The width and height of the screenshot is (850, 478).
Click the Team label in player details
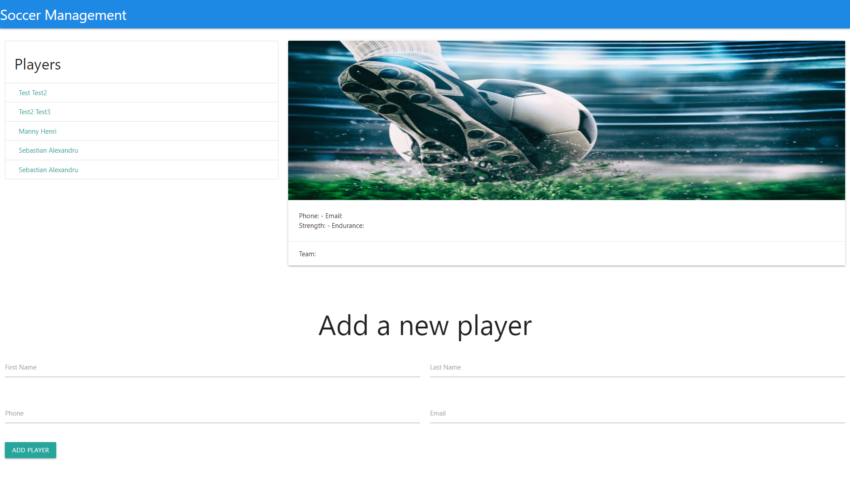tap(307, 254)
